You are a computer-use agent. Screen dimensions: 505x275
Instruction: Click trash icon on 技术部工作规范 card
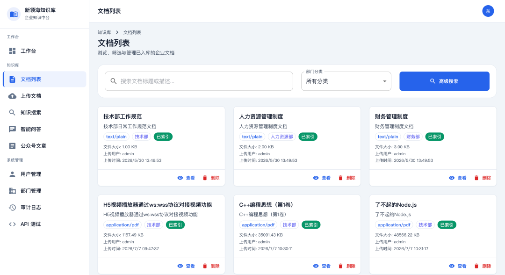[205, 178]
